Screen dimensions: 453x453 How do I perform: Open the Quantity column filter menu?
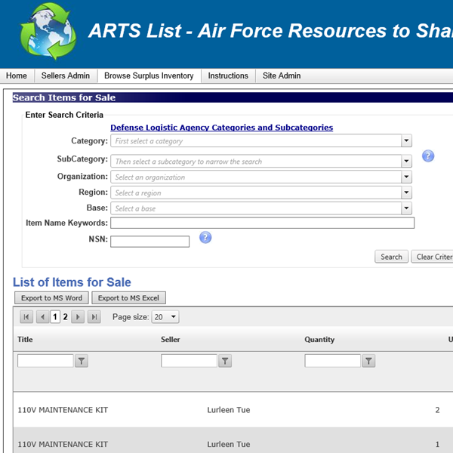(x=368, y=361)
